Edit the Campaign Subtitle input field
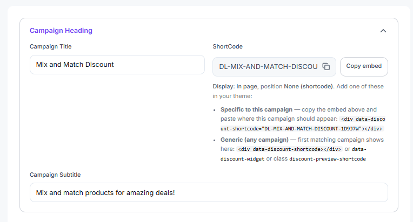 pyautogui.click(x=209, y=192)
